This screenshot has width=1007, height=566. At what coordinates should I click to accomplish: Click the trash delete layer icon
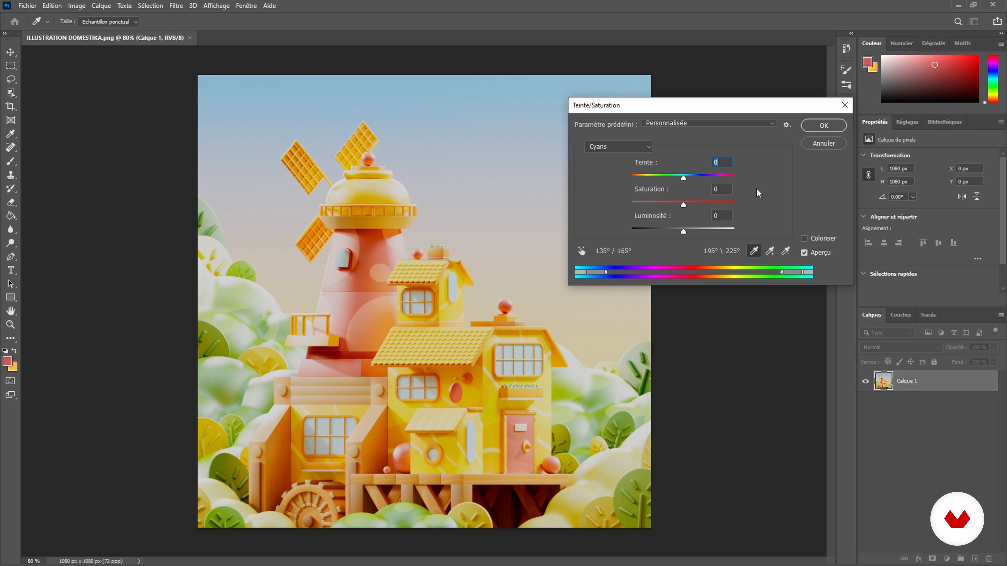click(x=989, y=559)
